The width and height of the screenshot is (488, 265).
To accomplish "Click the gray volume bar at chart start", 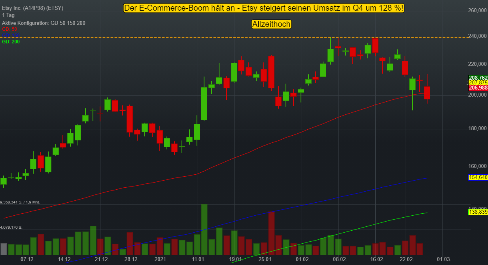I will (4, 249).
